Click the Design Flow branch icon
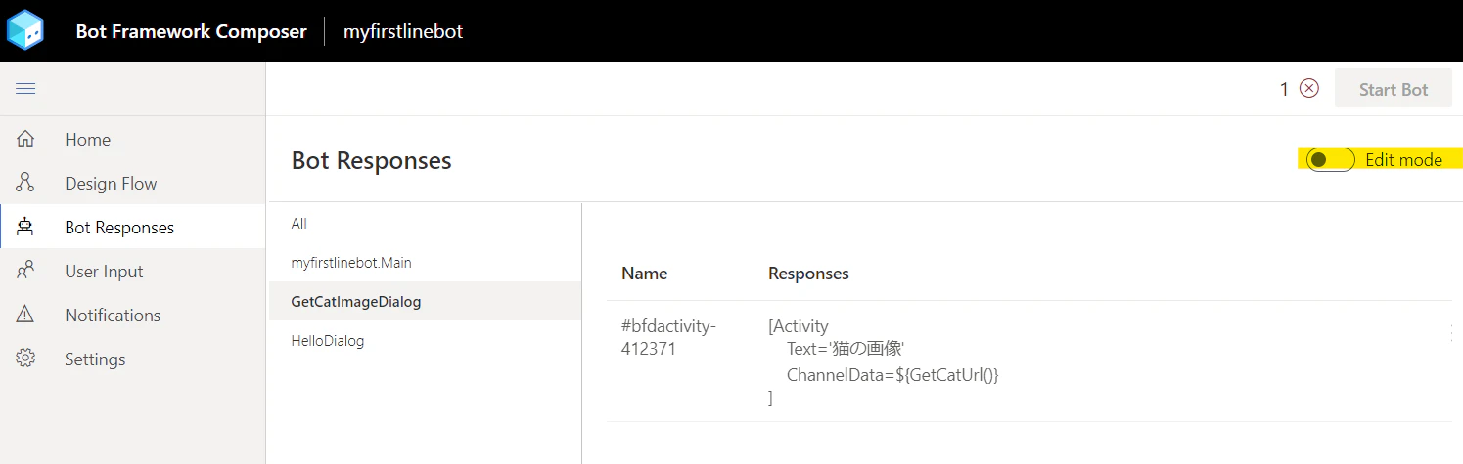 (x=25, y=183)
